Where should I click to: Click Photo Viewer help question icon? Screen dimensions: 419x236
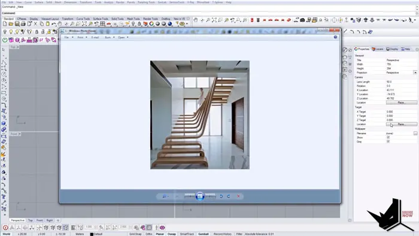click(x=335, y=37)
